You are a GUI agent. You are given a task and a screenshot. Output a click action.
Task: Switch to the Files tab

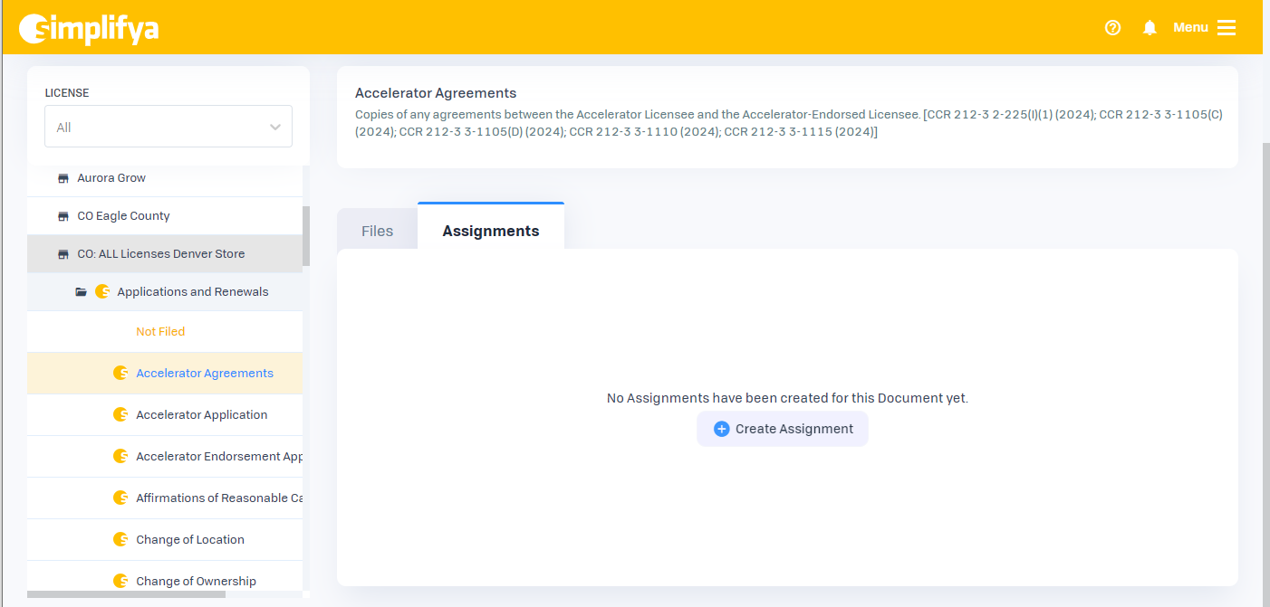pyautogui.click(x=377, y=231)
